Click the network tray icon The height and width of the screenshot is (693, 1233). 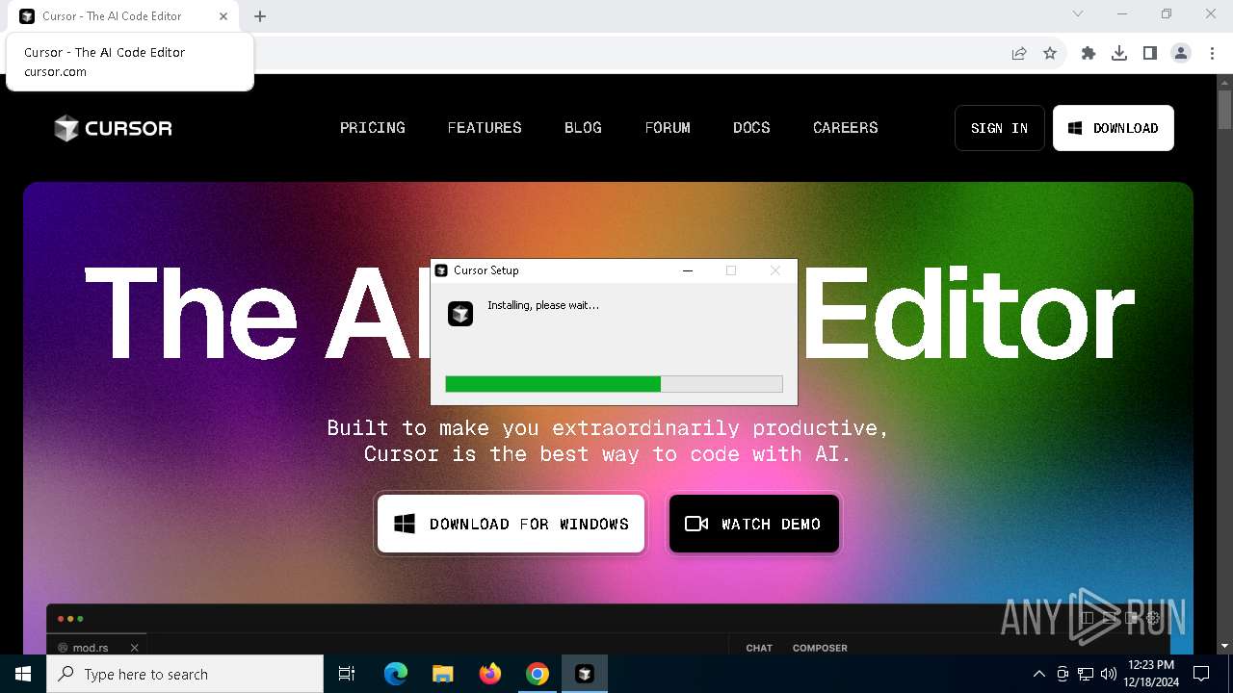(1086, 674)
